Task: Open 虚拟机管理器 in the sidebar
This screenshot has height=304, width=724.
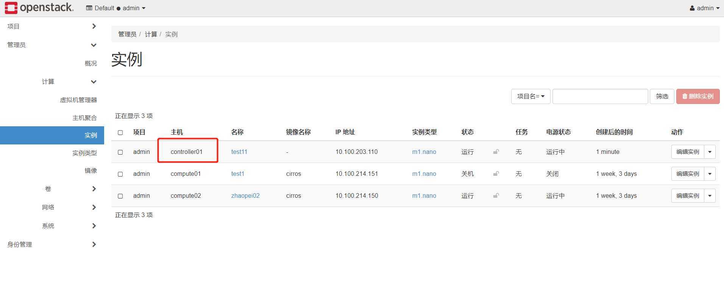Action: (x=78, y=100)
